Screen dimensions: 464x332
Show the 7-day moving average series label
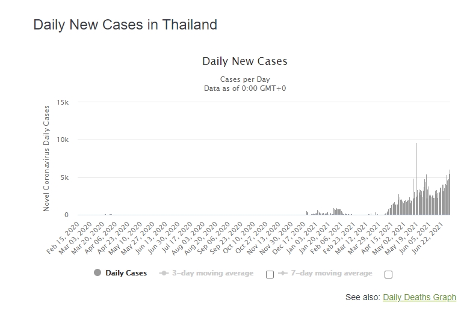331,273
